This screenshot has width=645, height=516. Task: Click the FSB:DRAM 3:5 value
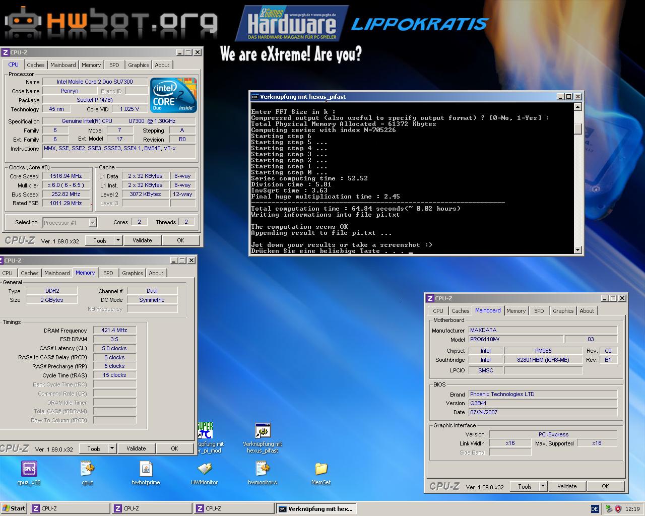[114, 340]
